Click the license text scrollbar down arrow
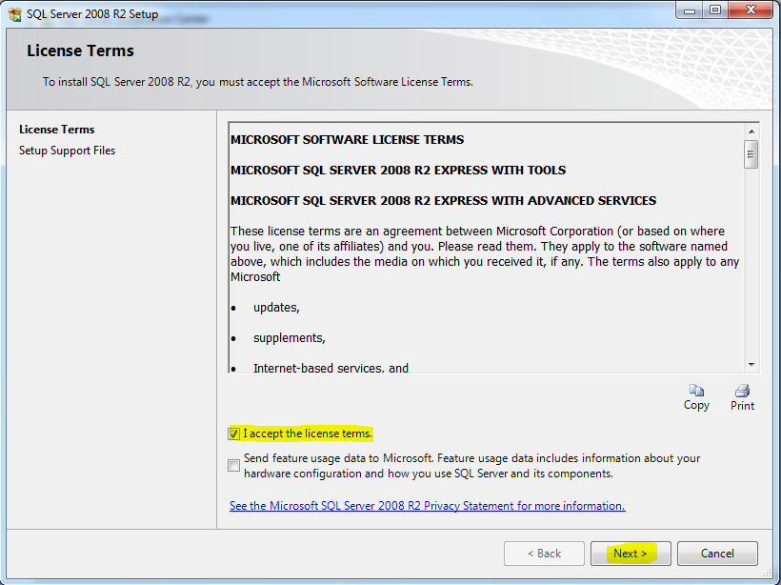This screenshot has width=781, height=585. pos(751,365)
